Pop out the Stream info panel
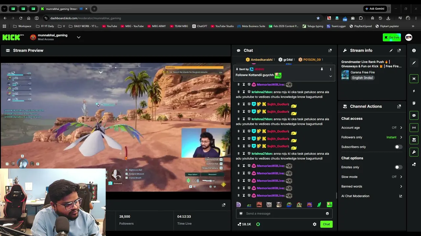The height and width of the screenshot is (236, 421). click(399, 50)
